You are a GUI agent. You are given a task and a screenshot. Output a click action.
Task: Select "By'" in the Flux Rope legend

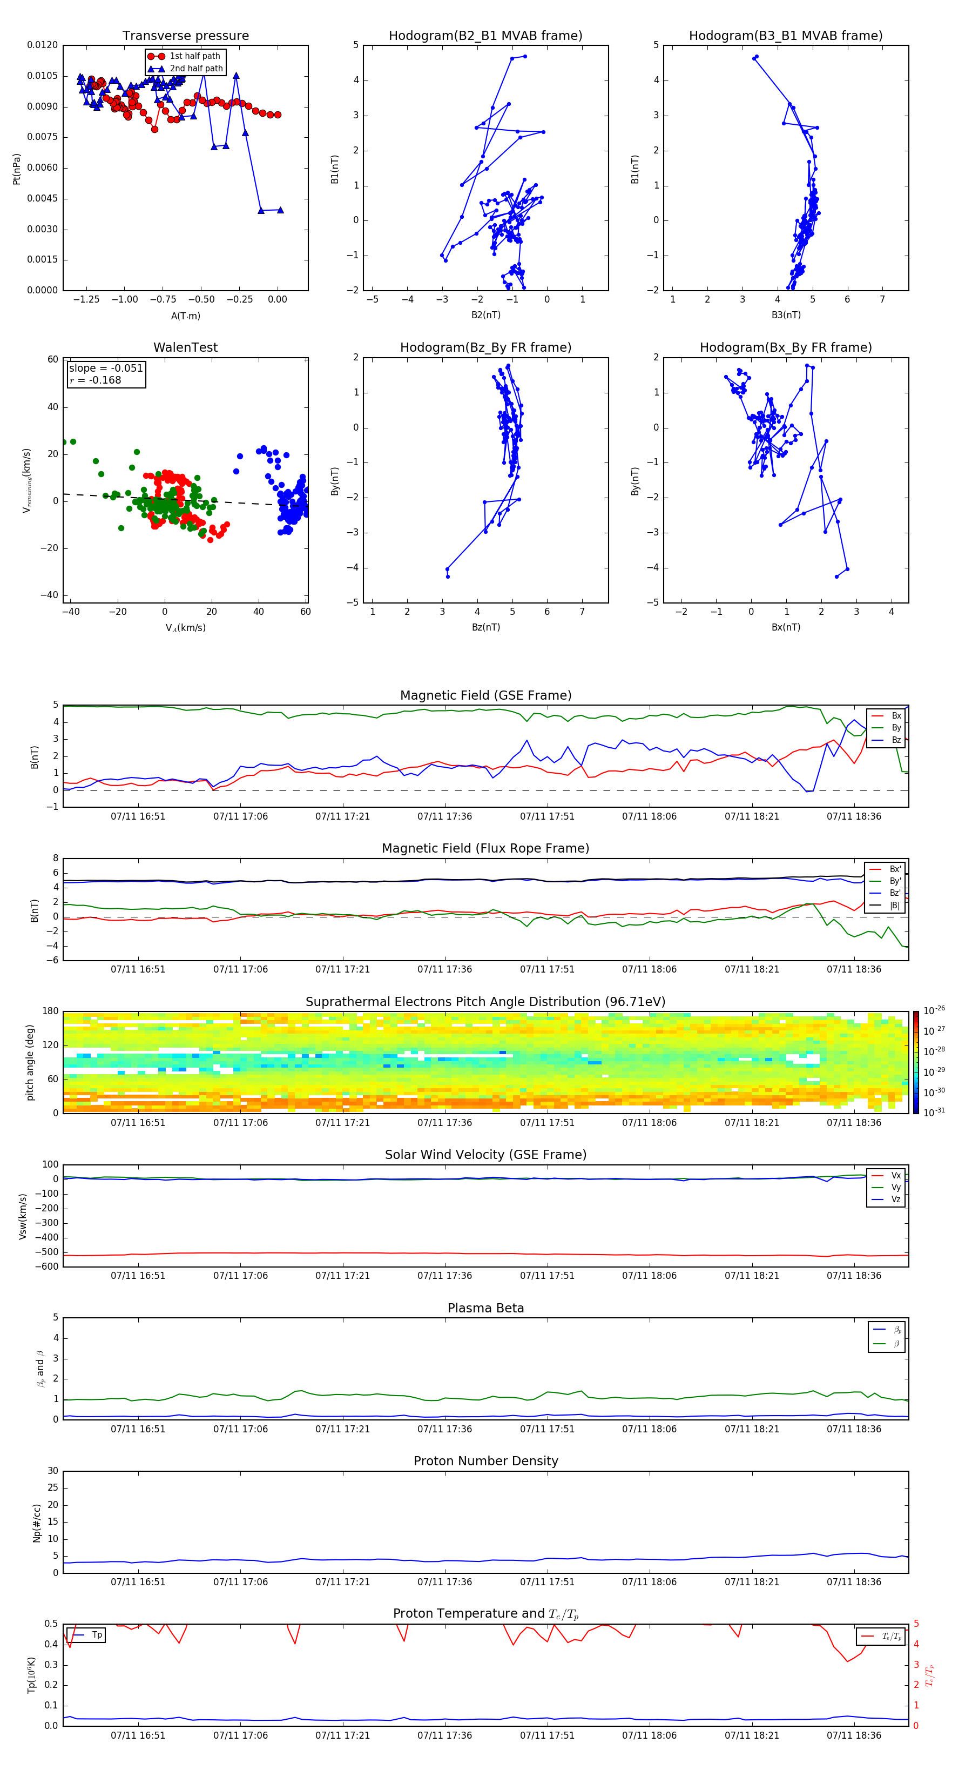point(886,881)
